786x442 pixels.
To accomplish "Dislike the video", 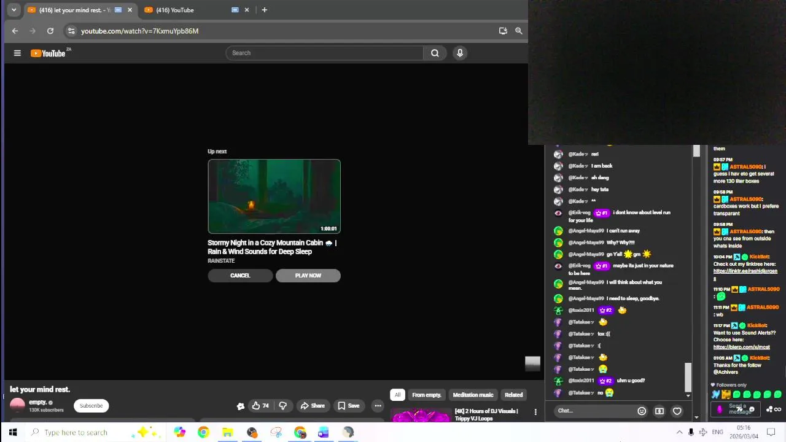I will click(x=282, y=406).
